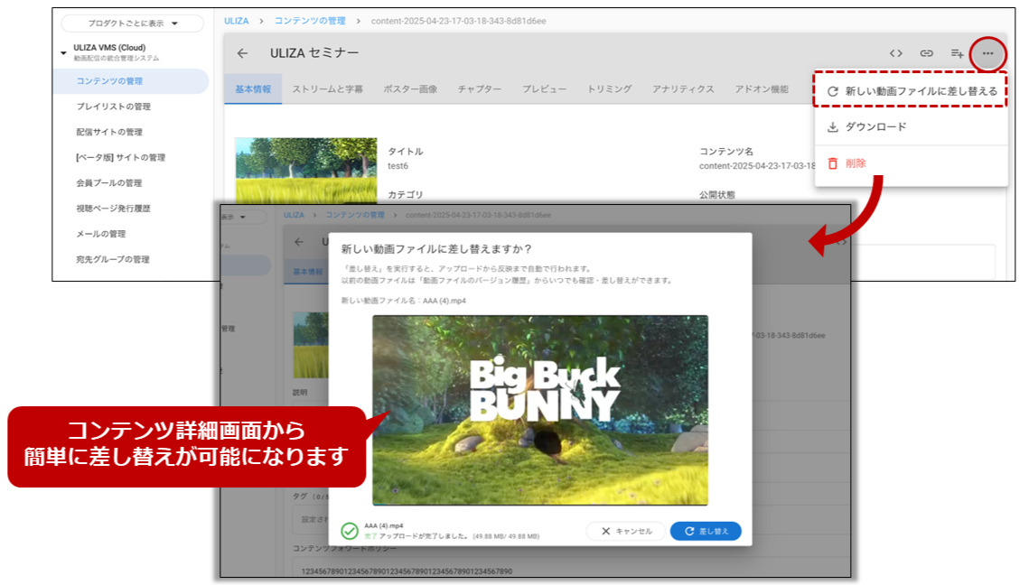1029x585 pixels.
Task: Open the プロダクトごとに表示 dropdown
Action: coord(133,23)
